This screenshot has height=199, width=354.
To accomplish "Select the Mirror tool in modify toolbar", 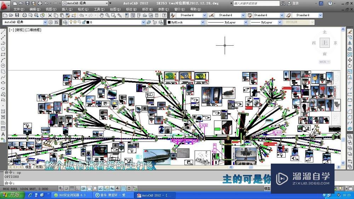I will tap(350, 43).
